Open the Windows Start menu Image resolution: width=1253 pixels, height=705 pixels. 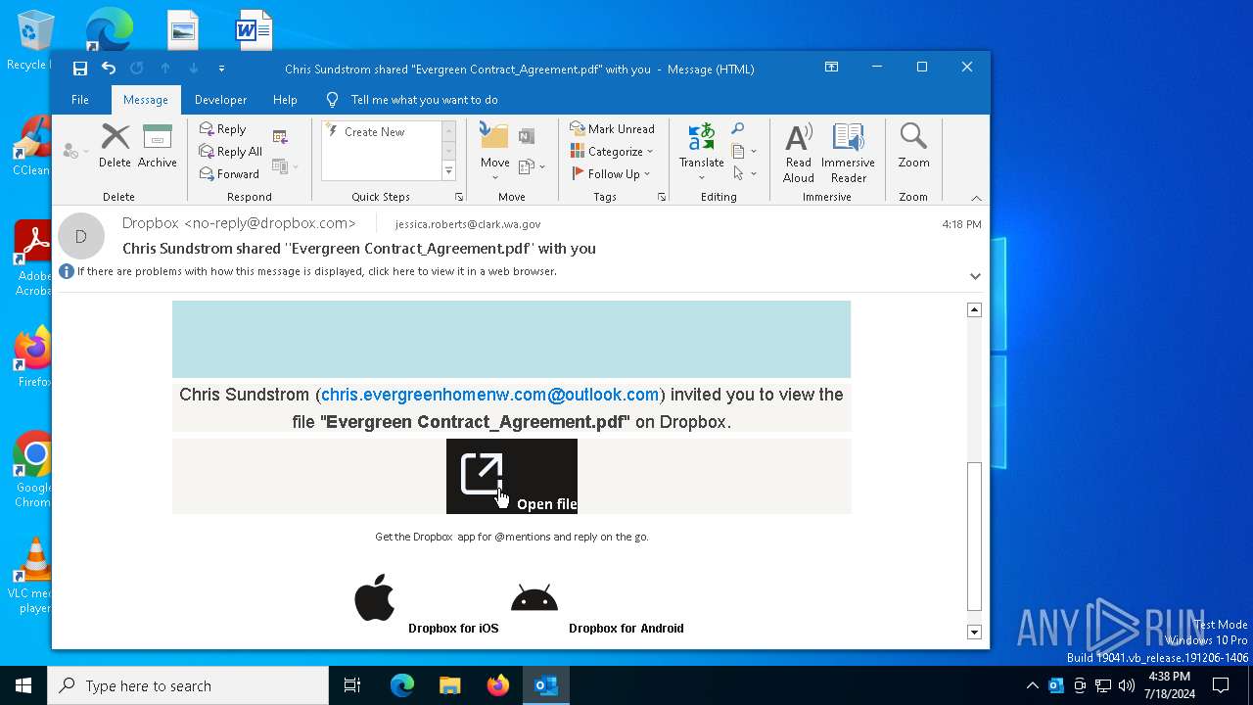pos(23,685)
